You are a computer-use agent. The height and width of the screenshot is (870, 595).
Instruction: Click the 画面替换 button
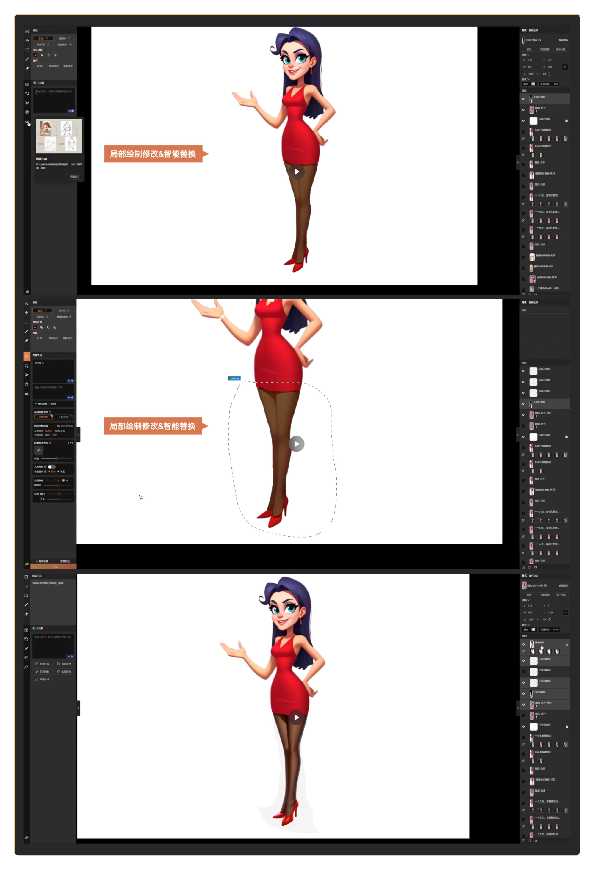click(64, 664)
